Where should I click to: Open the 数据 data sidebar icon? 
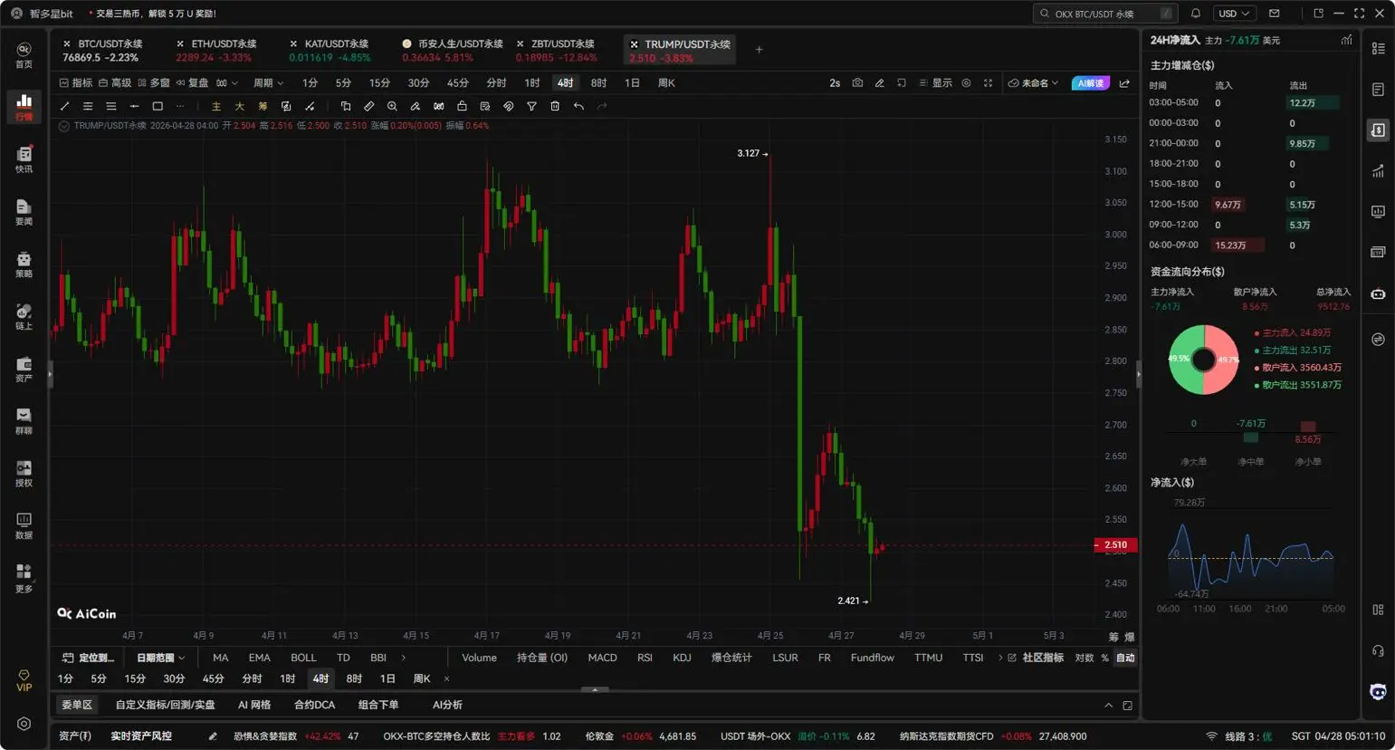pyautogui.click(x=24, y=525)
